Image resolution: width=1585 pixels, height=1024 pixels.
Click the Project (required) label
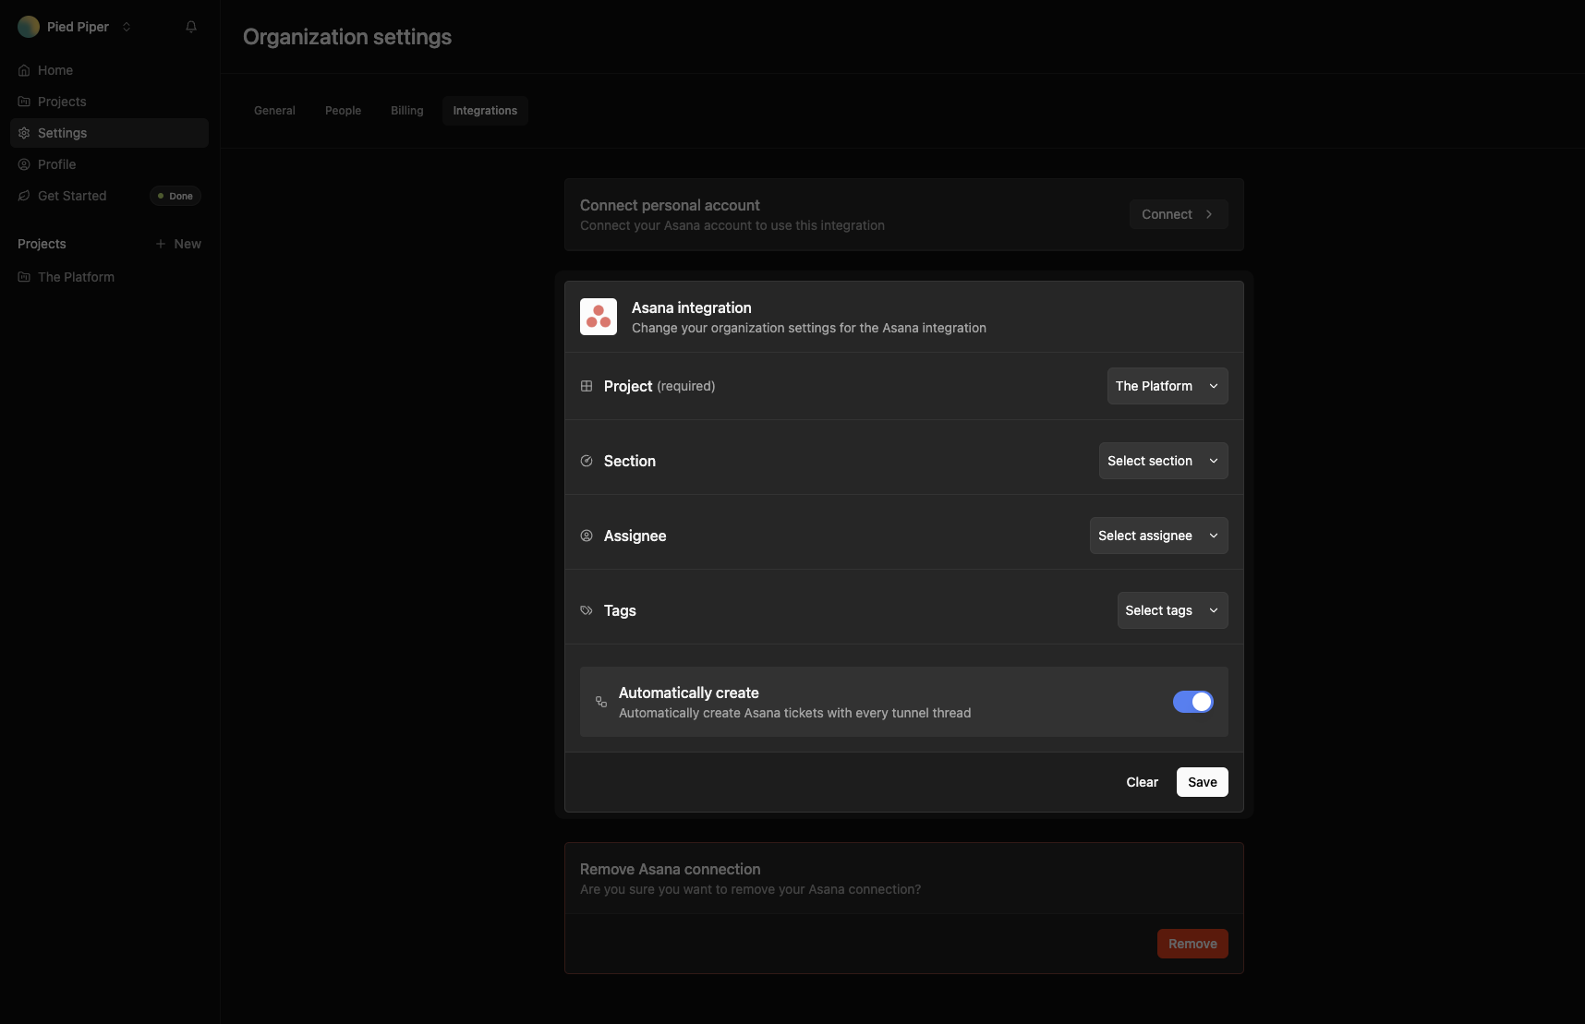659,386
